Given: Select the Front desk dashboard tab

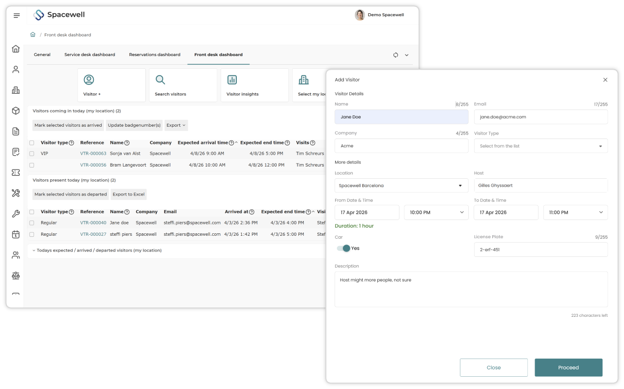Looking at the screenshot, I should [x=219, y=55].
